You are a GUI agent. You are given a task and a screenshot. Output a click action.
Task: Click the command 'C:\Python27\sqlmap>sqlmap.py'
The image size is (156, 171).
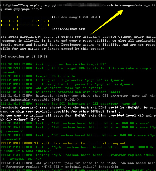click(x=28, y=5)
